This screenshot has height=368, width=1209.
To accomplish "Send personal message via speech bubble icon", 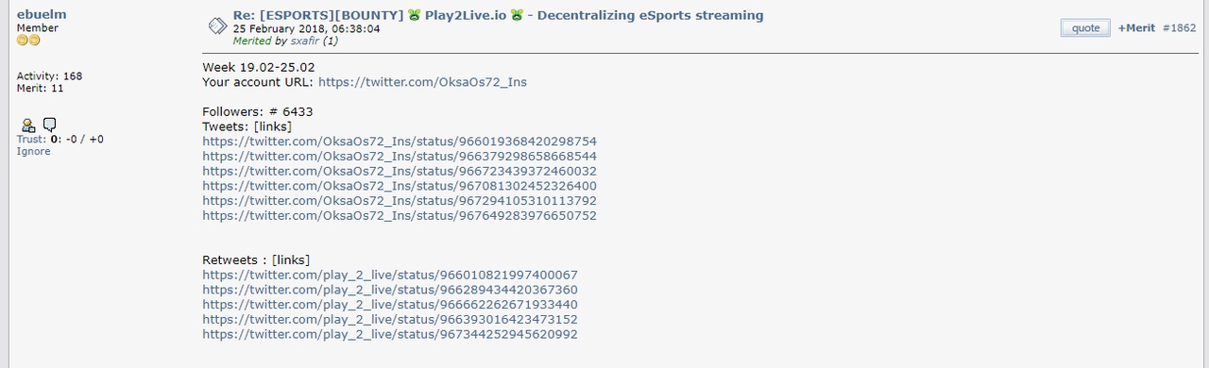I will tap(50, 125).
